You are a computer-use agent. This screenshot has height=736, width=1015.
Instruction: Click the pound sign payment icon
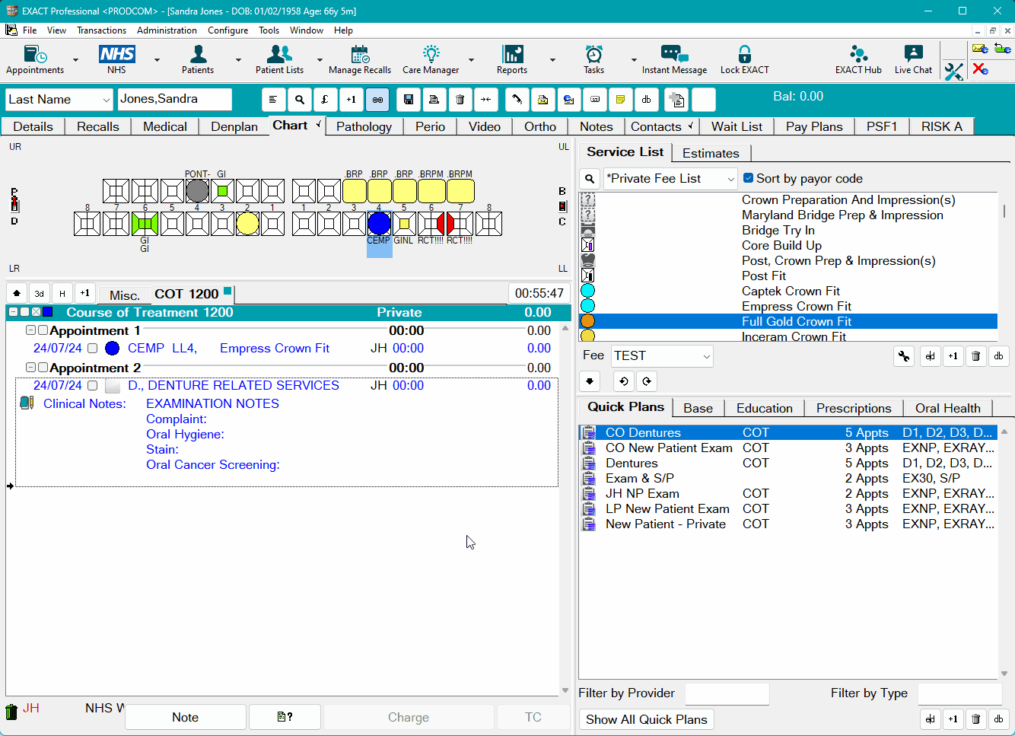(325, 100)
